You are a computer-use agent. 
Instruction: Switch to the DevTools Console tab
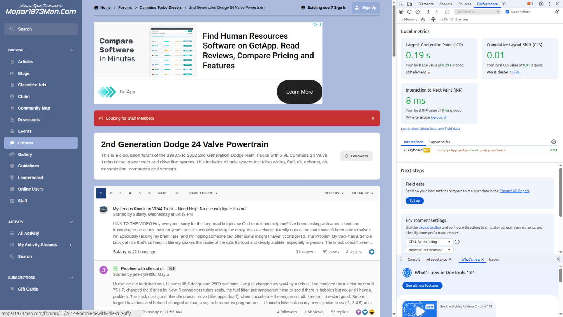446,4
